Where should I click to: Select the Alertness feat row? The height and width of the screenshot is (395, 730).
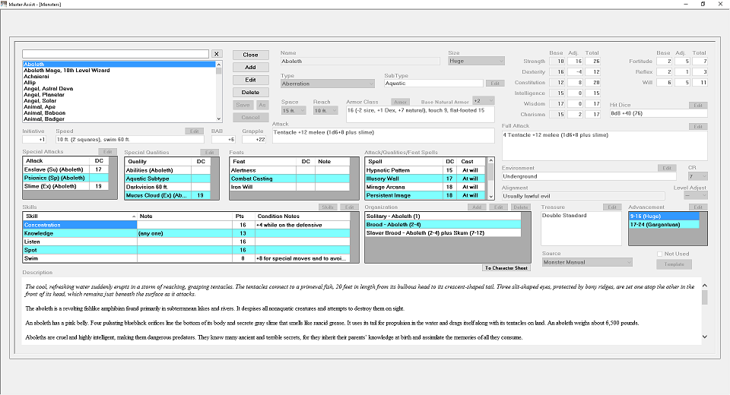(290, 170)
